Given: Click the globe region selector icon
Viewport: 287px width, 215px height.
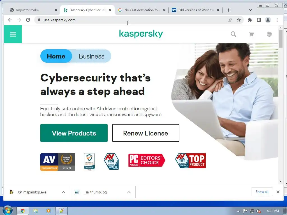Looking at the screenshot, I should (x=269, y=34).
